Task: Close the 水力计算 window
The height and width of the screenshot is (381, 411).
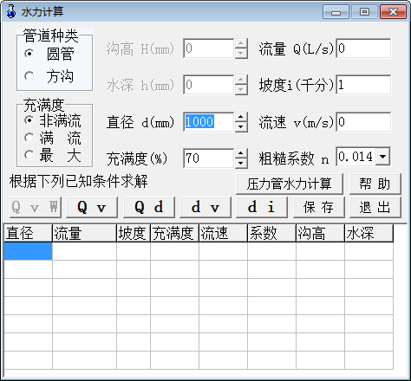Action: pyautogui.click(x=393, y=12)
